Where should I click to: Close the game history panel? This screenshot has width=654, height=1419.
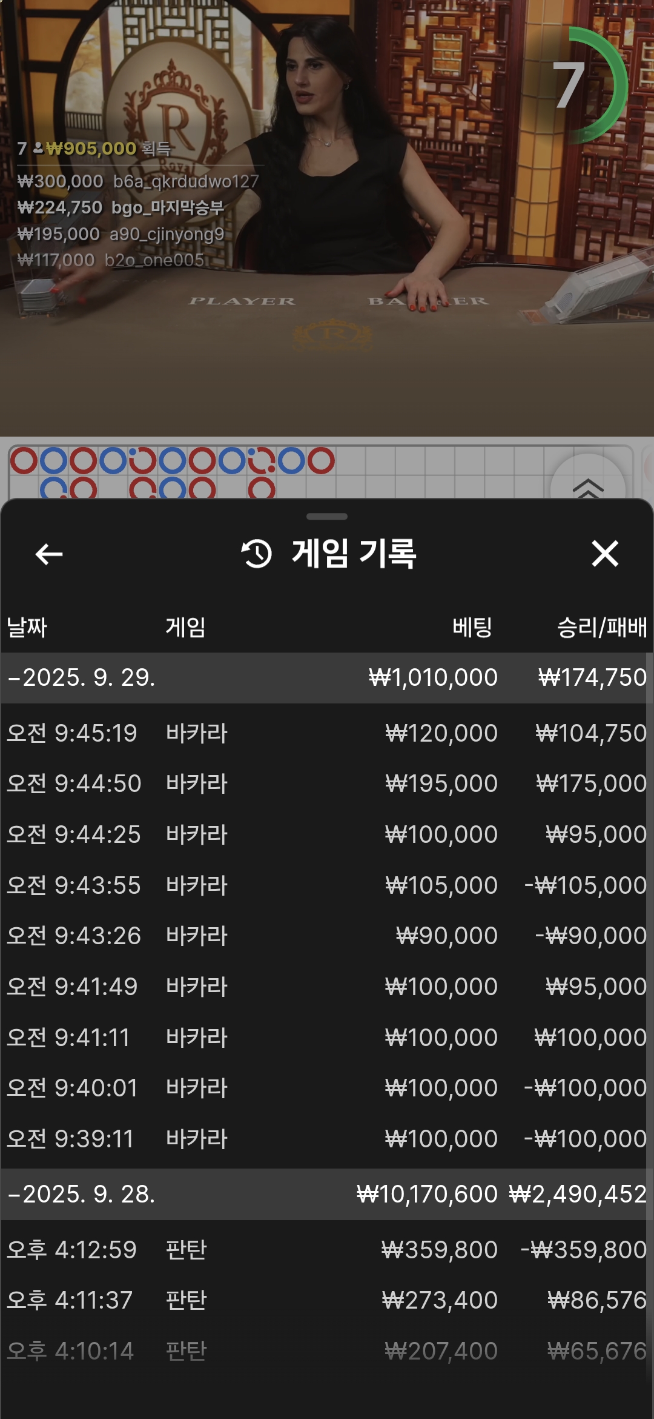604,554
